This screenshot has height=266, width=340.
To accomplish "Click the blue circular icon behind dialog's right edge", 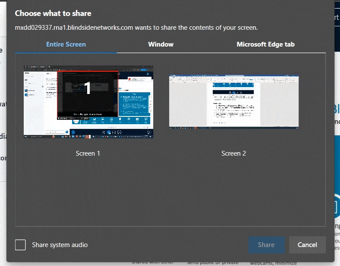I will pyautogui.click(x=337, y=207).
